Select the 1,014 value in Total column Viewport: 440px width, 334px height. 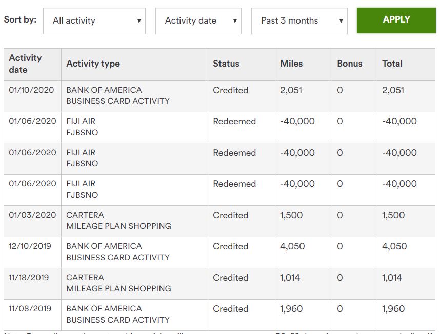pyautogui.click(x=392, y=278)
